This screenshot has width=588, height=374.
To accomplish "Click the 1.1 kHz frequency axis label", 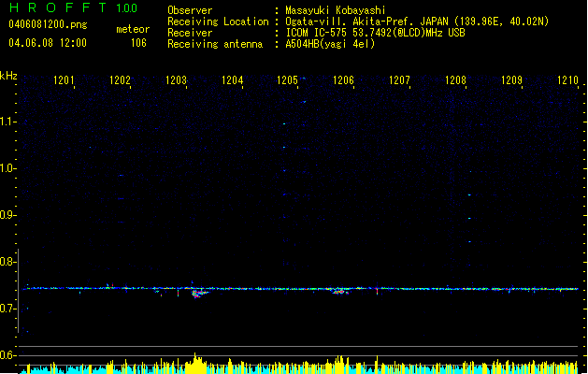I will [x=7, y=122].
